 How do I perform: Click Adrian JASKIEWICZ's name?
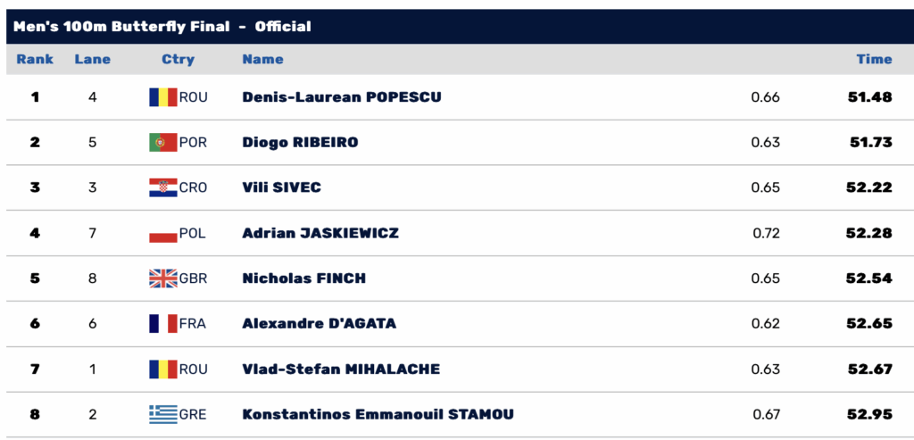320,234
